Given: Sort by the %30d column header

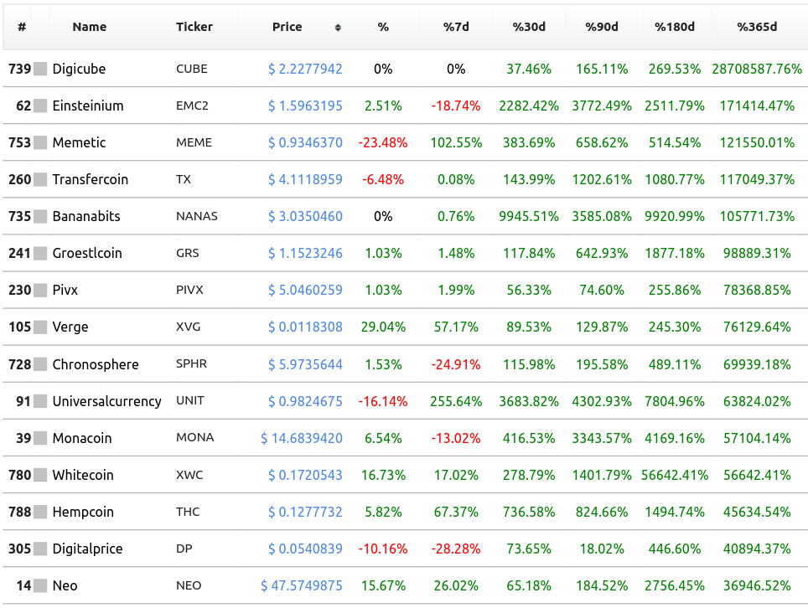Looking at the screenshot, I should tap(529, 27).
